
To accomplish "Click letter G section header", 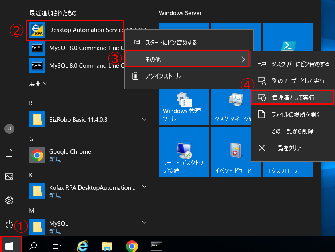I will point(31,139).
